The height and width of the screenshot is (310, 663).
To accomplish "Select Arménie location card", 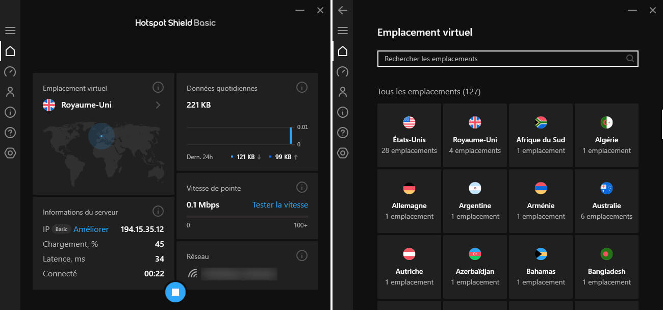I will (x=541, y=201).
